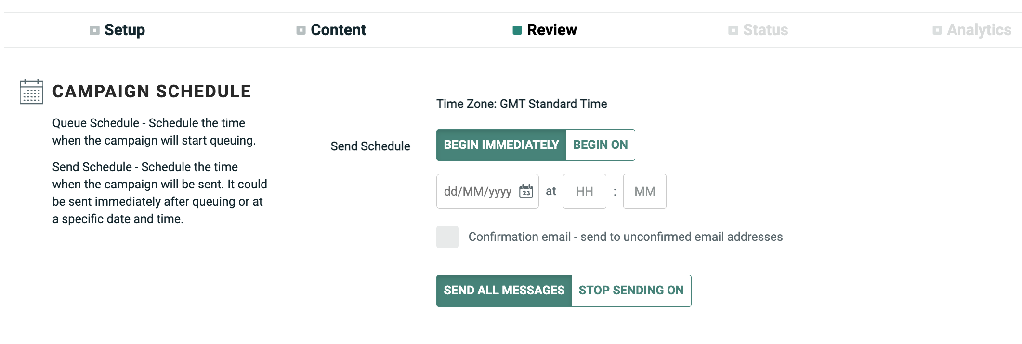The image size is (1022, 344).
Task: Enable the Confirmation email checkbox
Action: click(447, 237)
